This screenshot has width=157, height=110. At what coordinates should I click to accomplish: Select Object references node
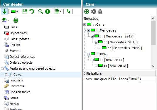(x=22, y=57)
